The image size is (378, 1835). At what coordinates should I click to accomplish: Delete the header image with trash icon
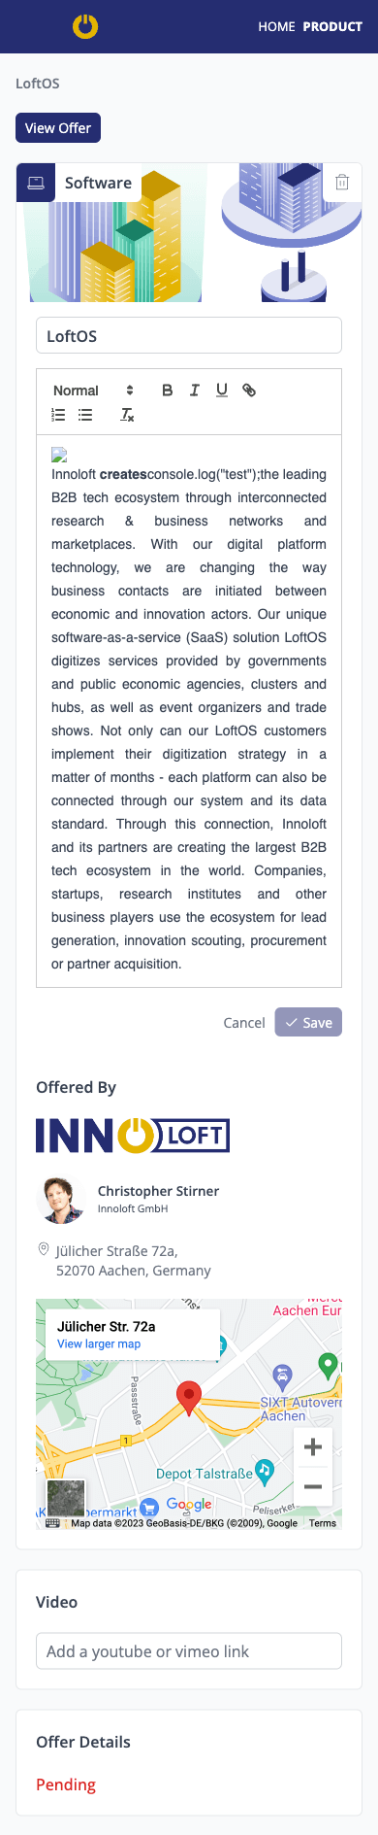point(342,182)
